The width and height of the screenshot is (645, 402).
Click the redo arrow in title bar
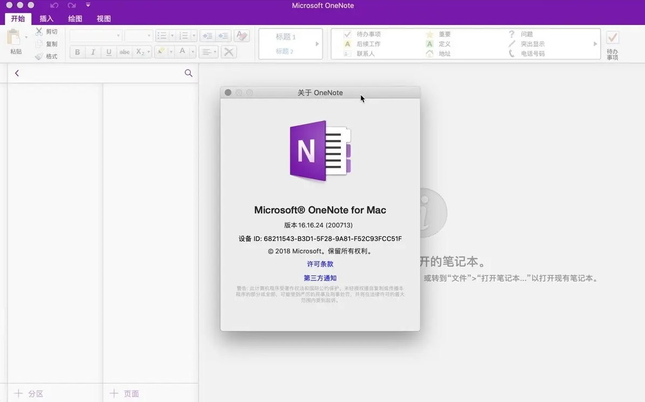pyautogui.click(x=71, y=5)
